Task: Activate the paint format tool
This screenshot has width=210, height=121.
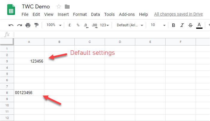Action: 36,25
